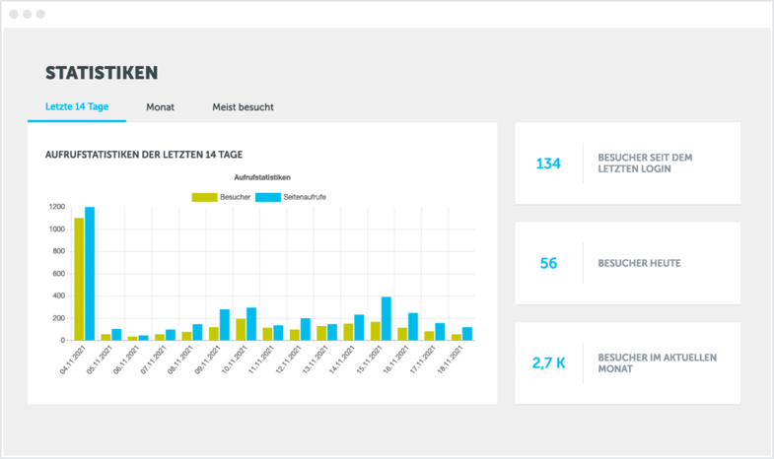Click the green bar for 09.11.2021
774x459 pixels.
(213, 333)
